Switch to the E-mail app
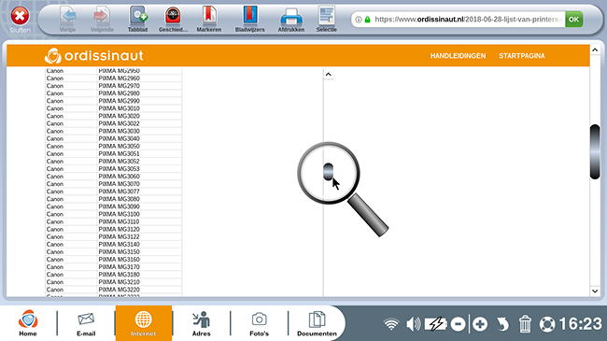Viewport: 607px width, 341px height. coord(86,324)
